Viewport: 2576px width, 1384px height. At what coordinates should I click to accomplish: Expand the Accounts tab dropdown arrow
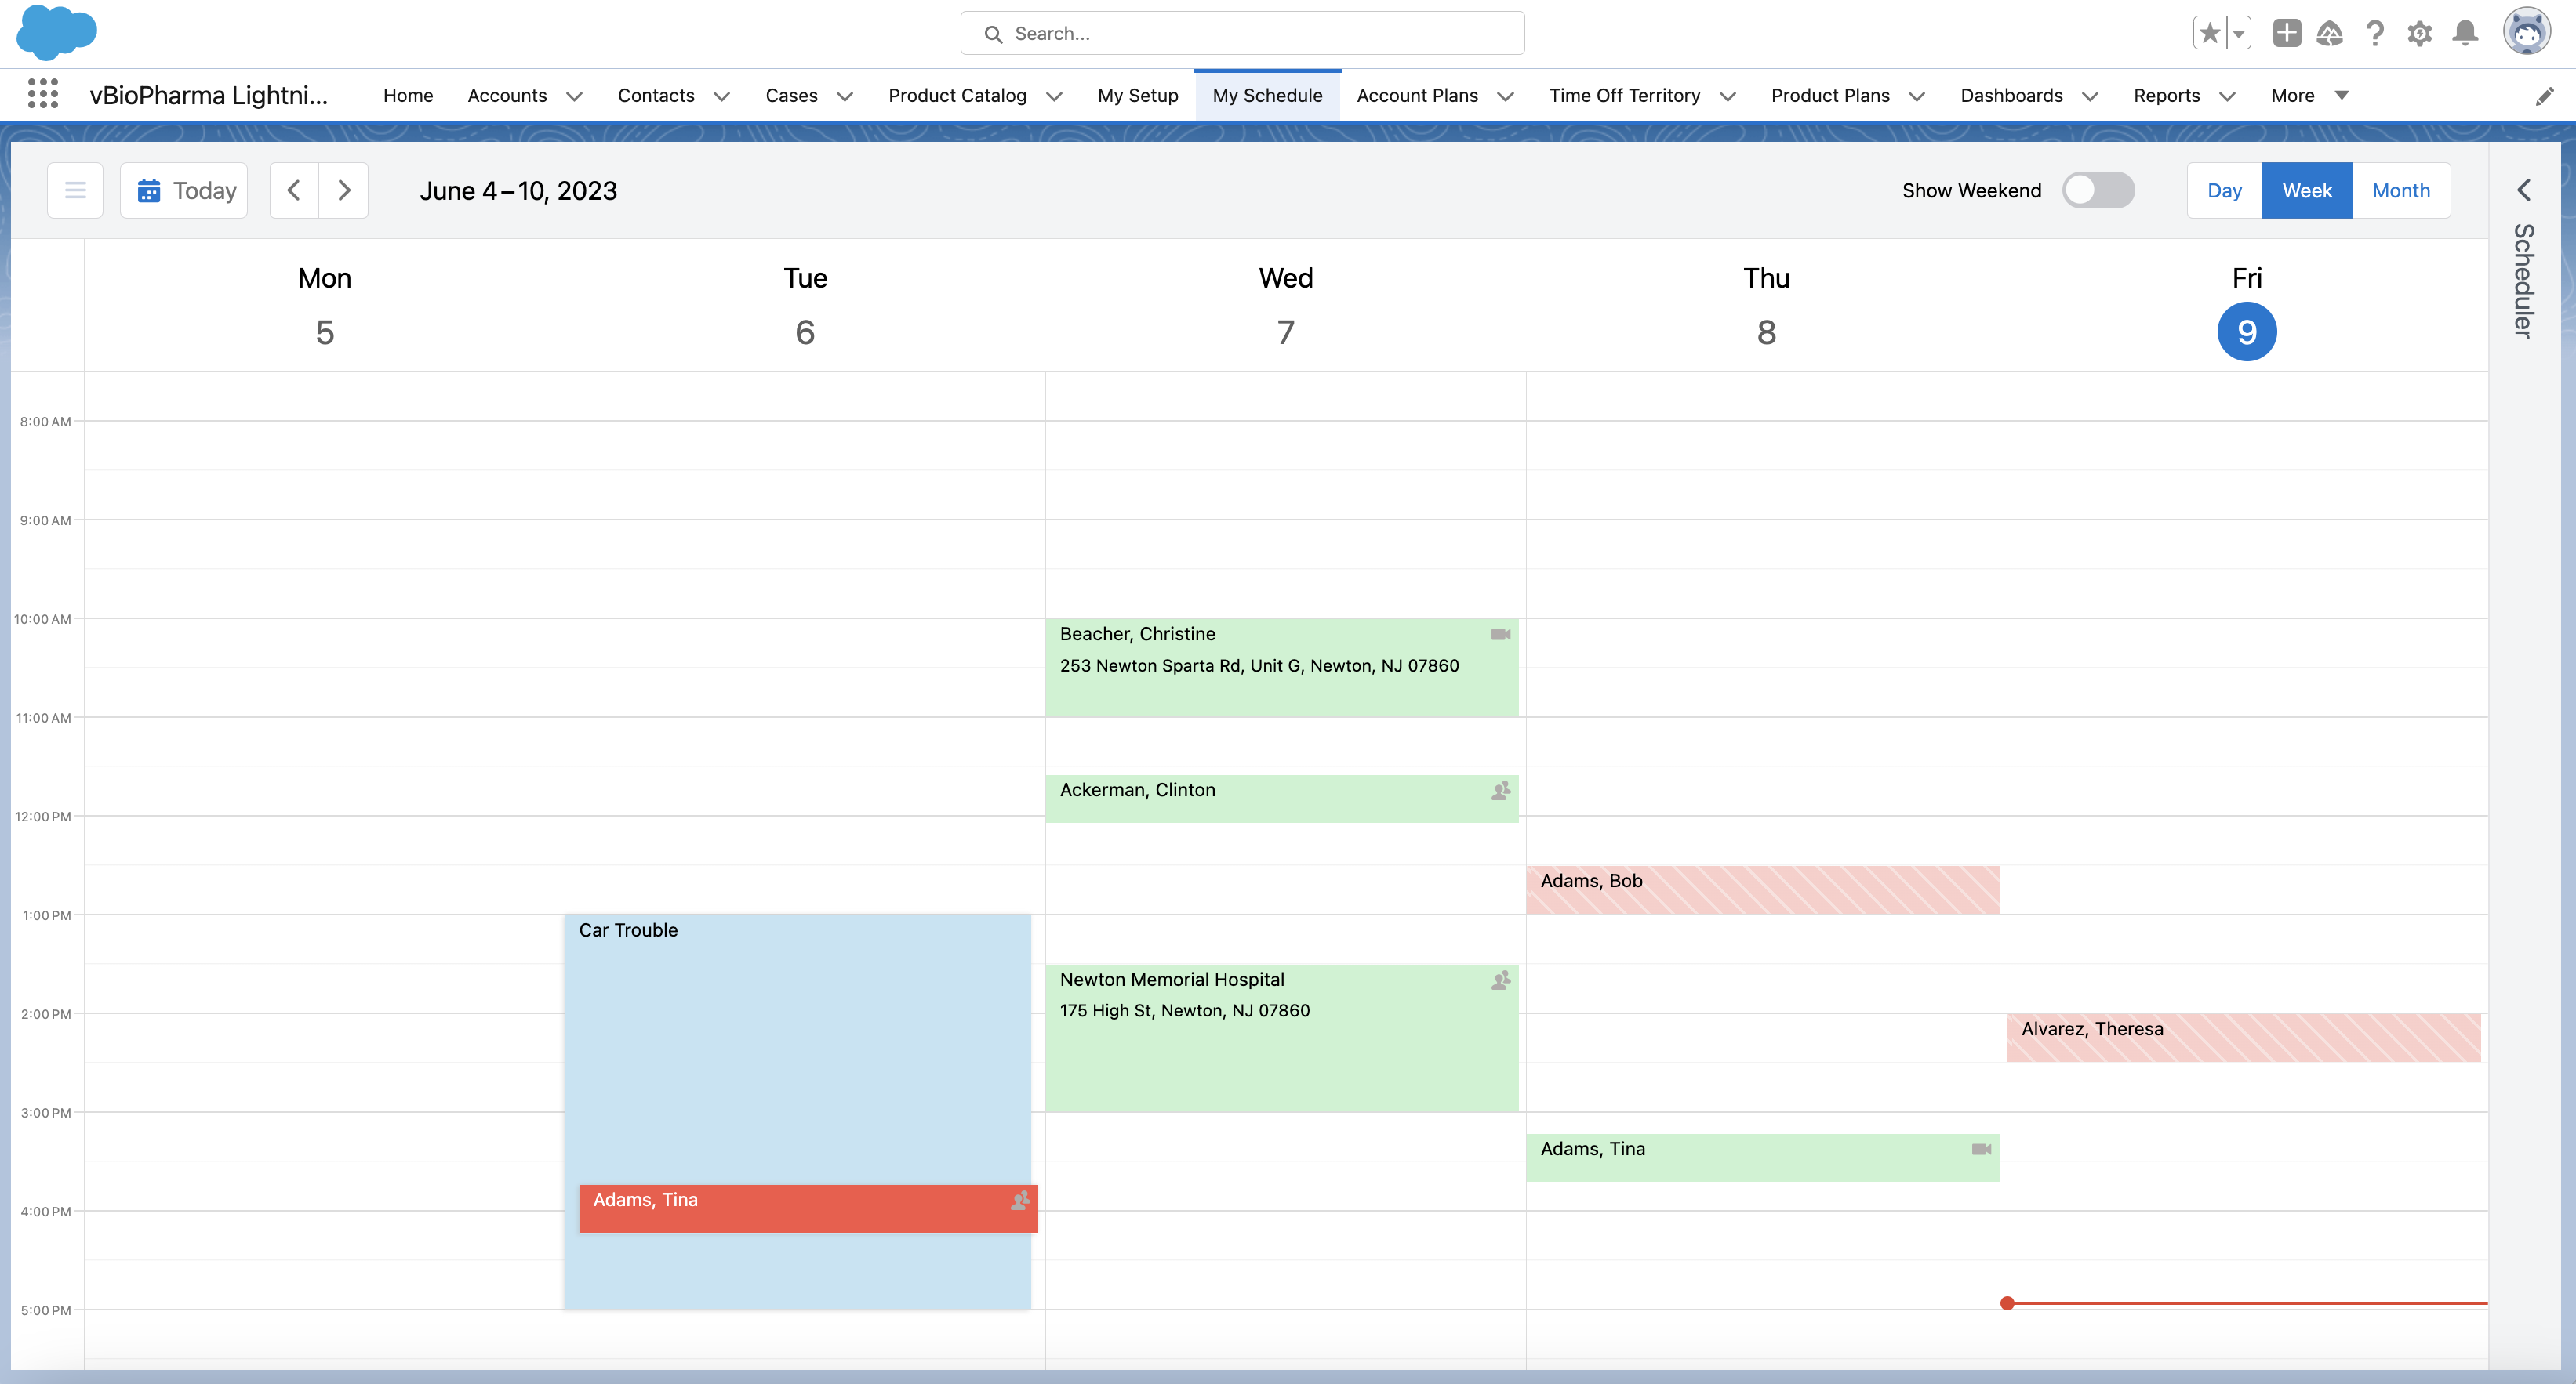coord(574,96)
